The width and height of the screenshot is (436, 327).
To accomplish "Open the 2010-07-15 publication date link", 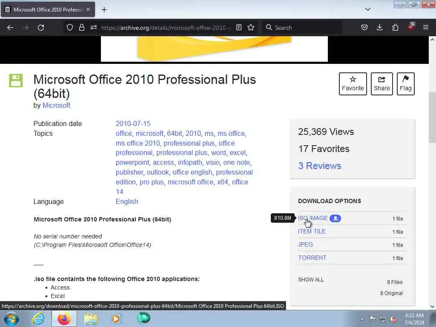I will pos(133,123).
